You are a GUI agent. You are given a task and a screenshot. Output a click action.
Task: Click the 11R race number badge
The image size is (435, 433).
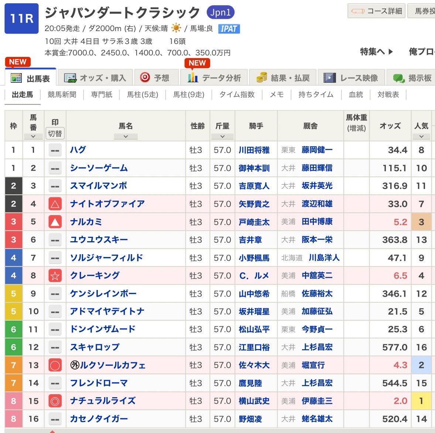click(x=21, y=18)
